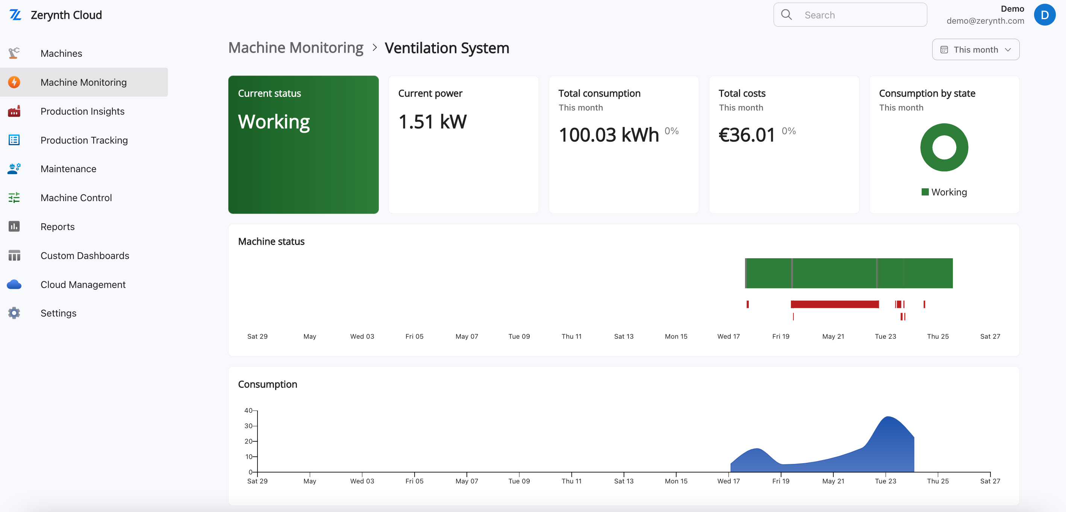The width and height of the screenshot is (1066, 512).
Task: Click the Ventilation System breadcrumb title
Action: click(x=447, y=48)
